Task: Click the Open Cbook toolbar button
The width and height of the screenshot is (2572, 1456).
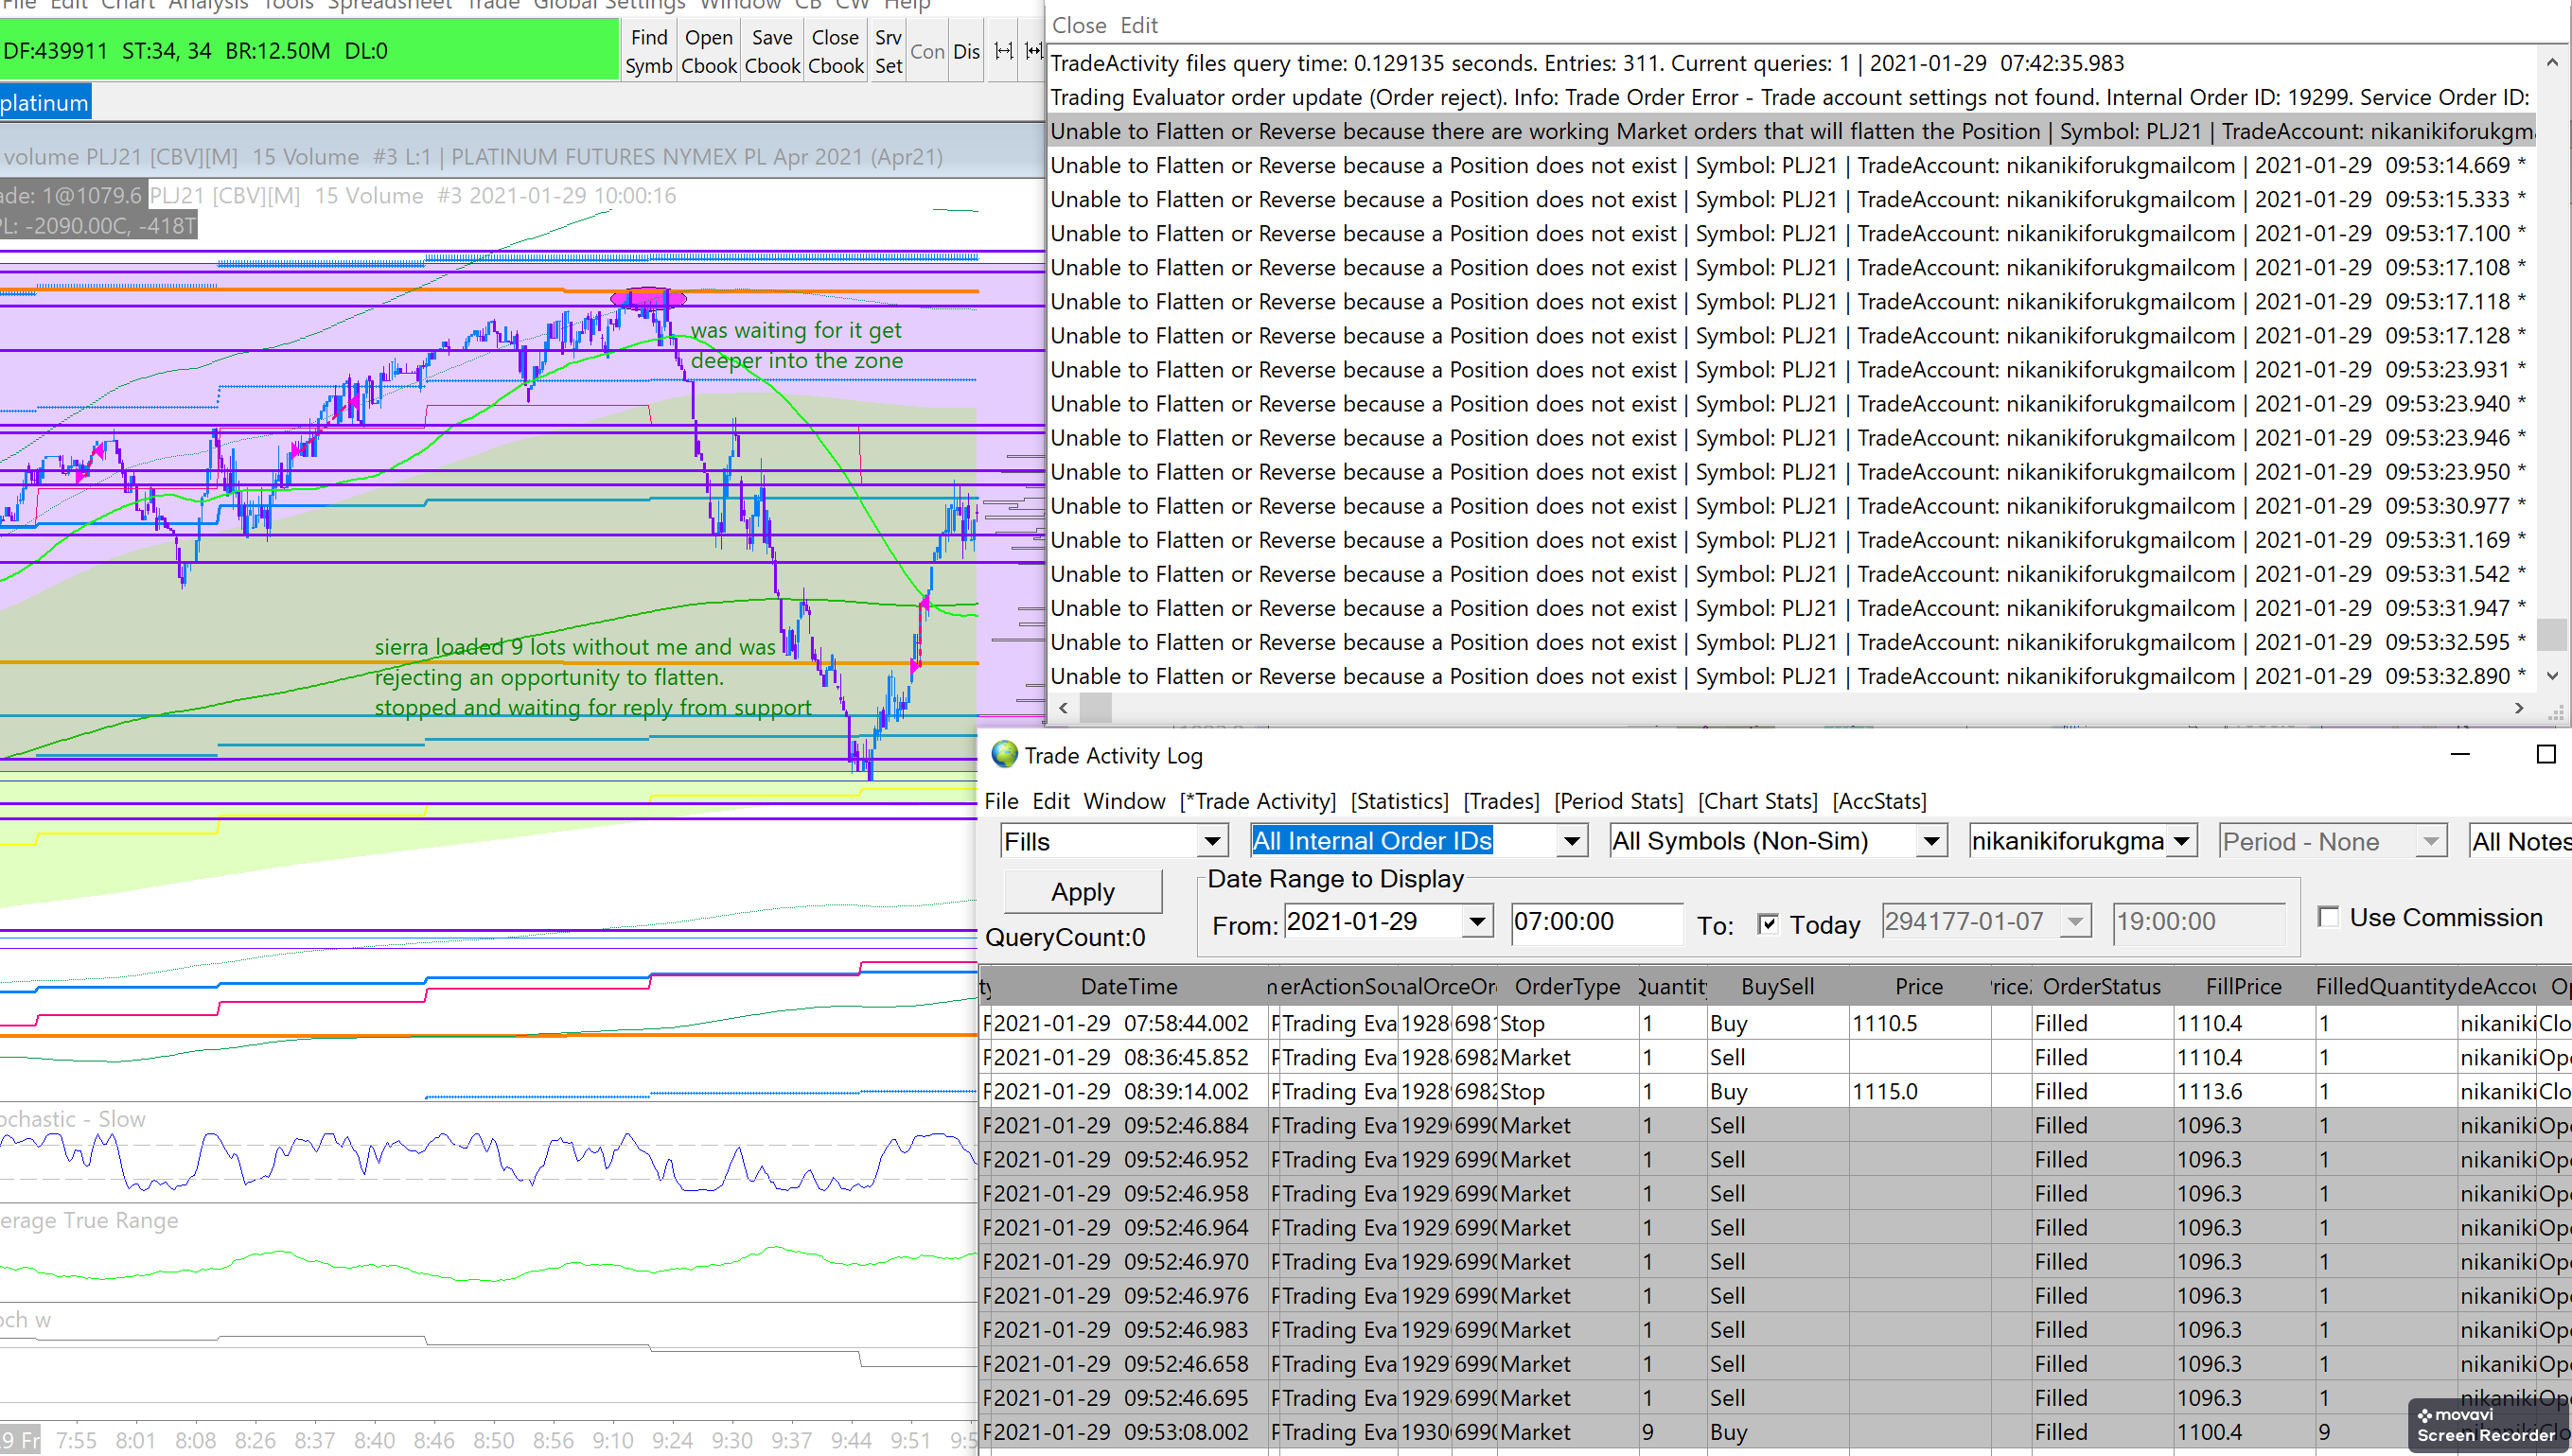Action: (709, 51)
